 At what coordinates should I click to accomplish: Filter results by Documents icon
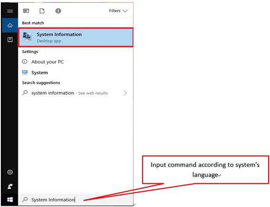42,11
